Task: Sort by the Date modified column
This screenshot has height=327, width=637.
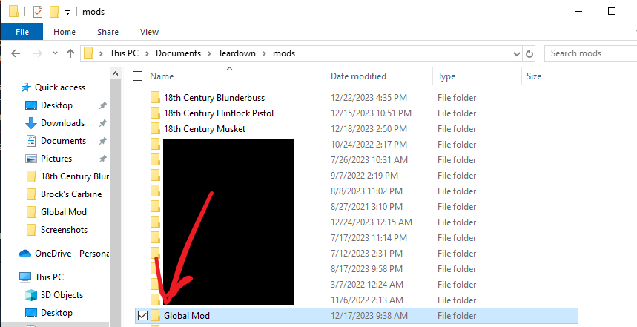Action: pyautogui.click(x=358, y=76)
